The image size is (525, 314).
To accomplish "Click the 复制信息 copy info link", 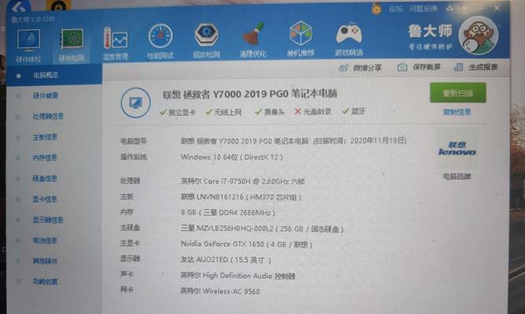I will pos(457,112).
